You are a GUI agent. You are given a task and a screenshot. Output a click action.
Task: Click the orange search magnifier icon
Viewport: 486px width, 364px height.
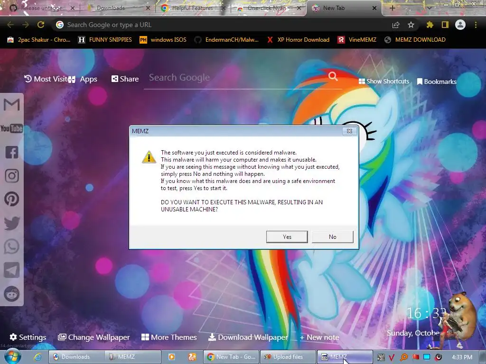pos(333,76)
